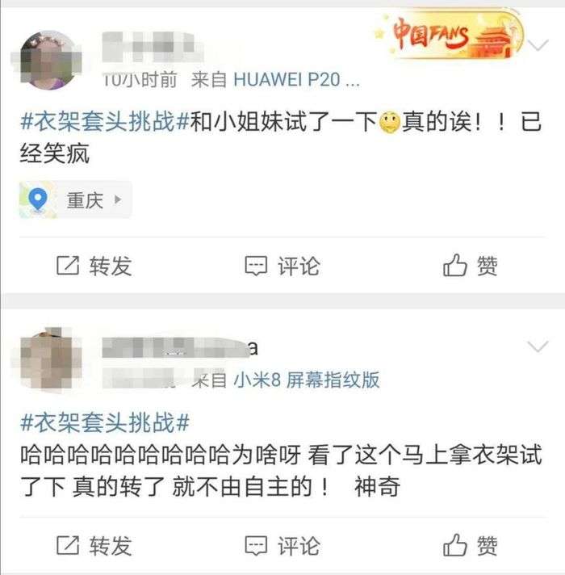Like the second post with thumbs-up icon
565x575 pixels.
(x=454, y=544)
